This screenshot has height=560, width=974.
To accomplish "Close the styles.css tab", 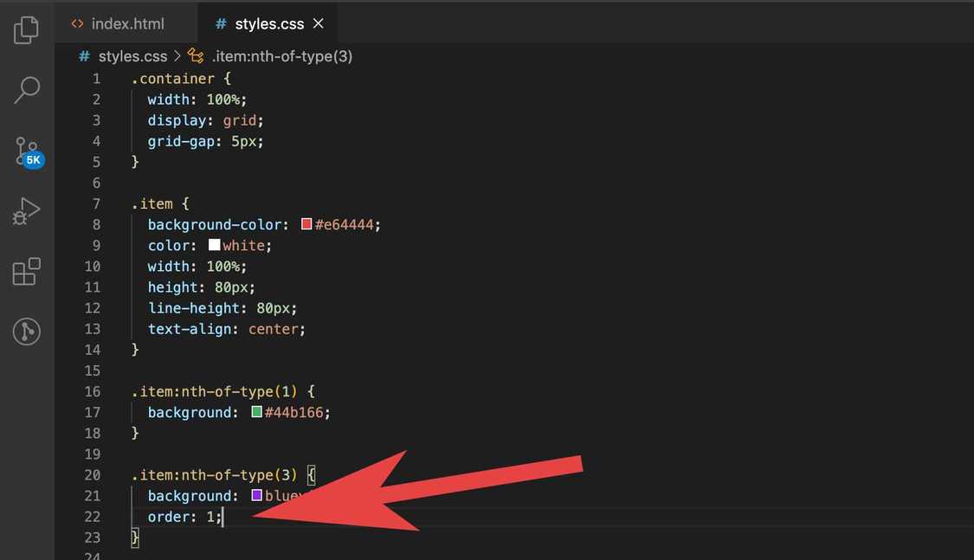I will pos(318,23).
